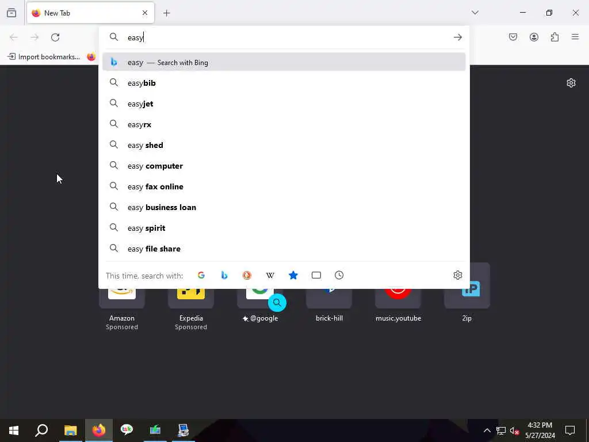Image resolution: width=589 pixels, height=442 pixels.
Task: Search history with the clock icon
Action: coord(339,275)
